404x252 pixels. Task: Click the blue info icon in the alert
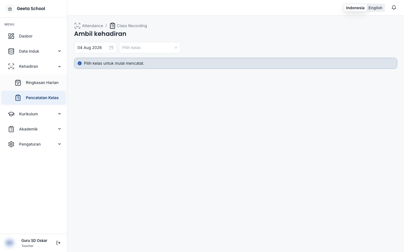point(80,63)
